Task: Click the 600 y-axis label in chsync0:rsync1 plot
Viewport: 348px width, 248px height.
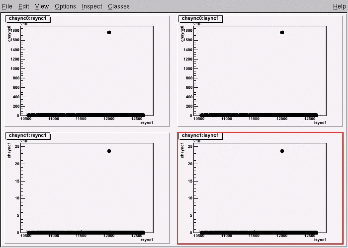Action: pos(16,87)
